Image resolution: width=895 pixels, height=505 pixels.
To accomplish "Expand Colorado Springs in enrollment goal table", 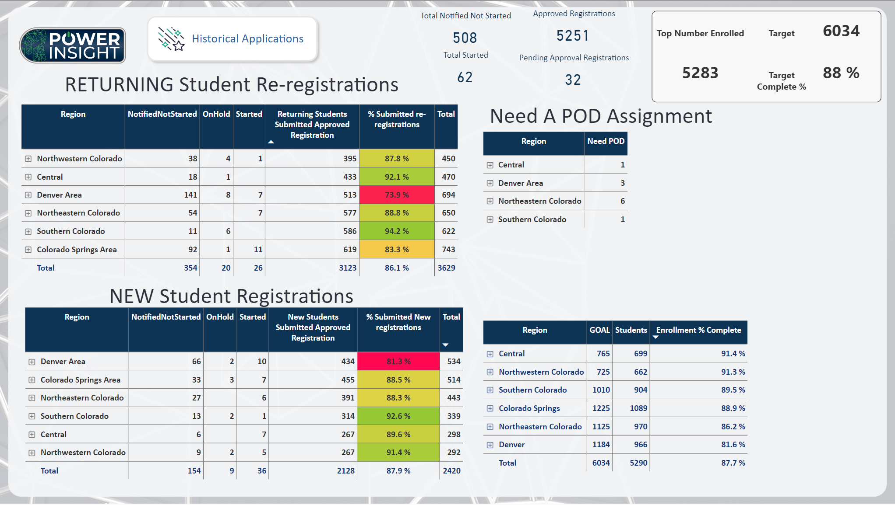I will (490, 408).
